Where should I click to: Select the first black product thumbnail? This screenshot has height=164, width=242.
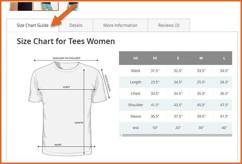[x=20, y=6]
